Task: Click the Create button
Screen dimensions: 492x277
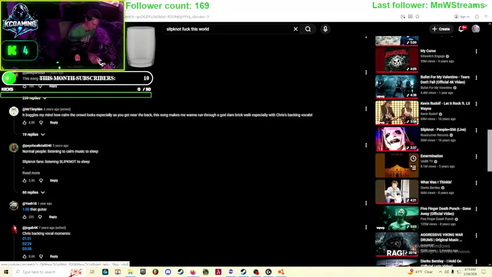Action: coord(441,29)
